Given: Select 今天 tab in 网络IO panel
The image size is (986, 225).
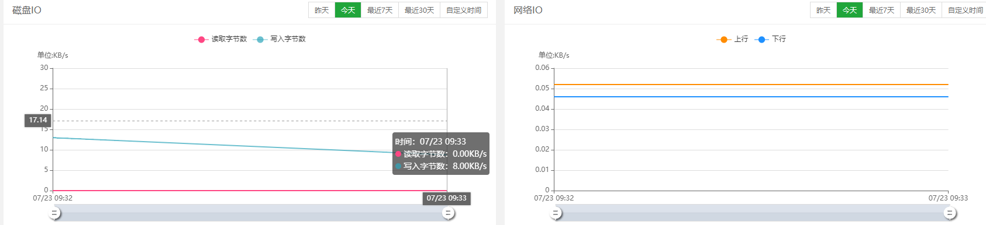Looking at the screenshot, I should coord(850,10).
